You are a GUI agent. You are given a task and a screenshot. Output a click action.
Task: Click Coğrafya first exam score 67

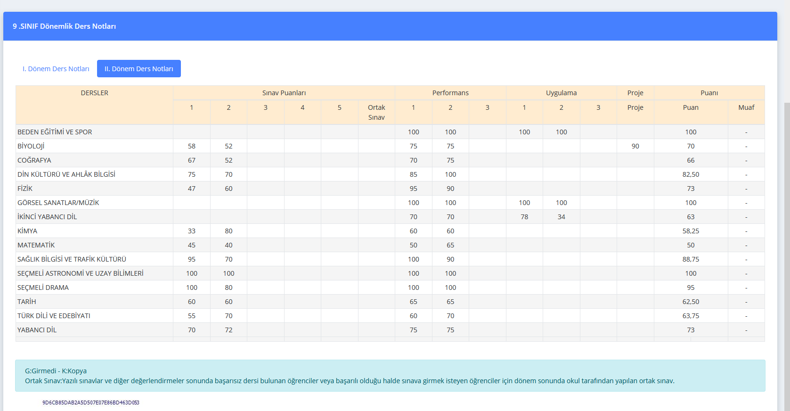192,160
